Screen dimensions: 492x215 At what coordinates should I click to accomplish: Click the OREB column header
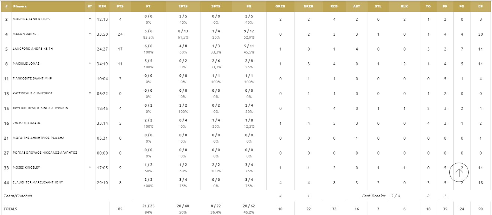click(280, 6)
